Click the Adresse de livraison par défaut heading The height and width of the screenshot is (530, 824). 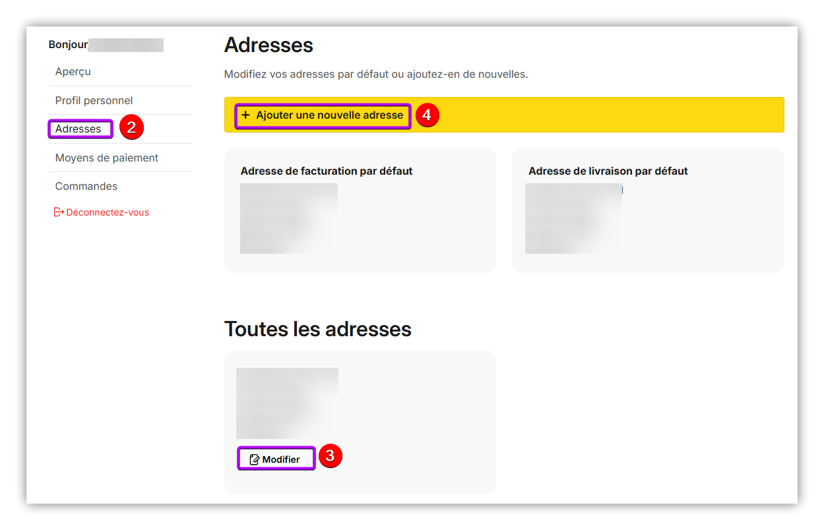click(608, 171)
